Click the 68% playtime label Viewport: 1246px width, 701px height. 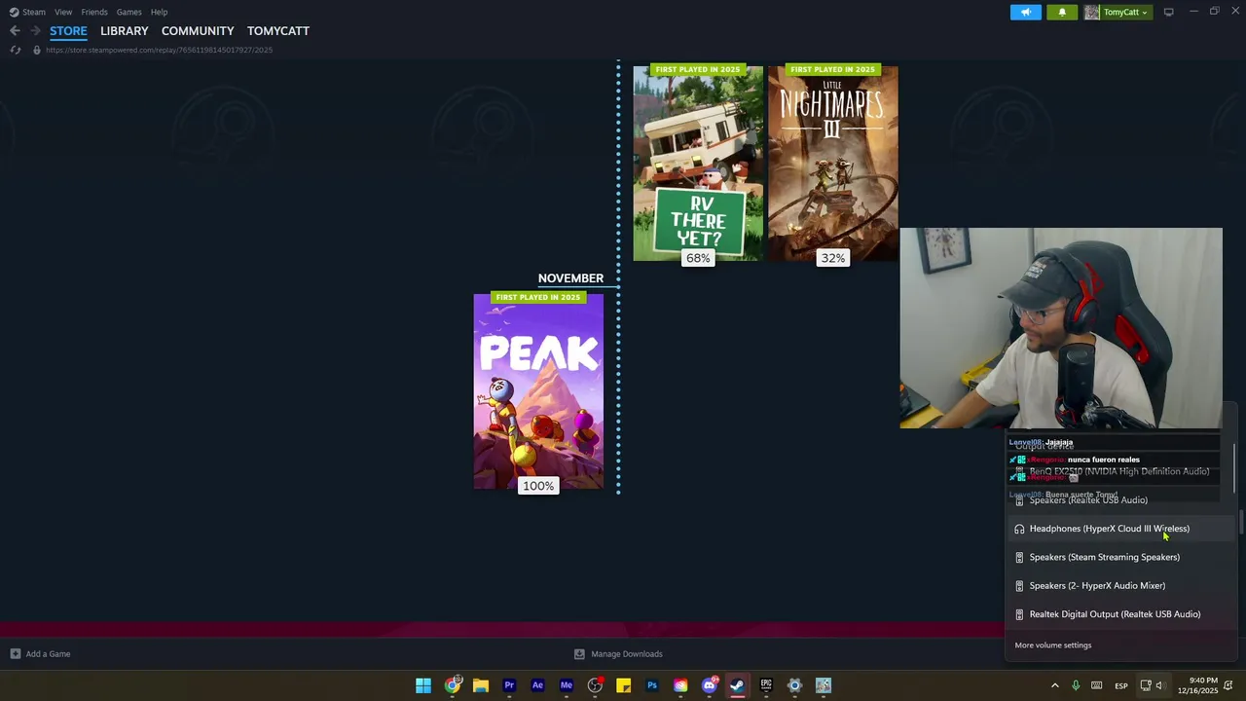[698, 258]
